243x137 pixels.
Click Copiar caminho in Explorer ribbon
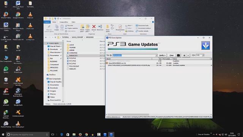point(71,28)
